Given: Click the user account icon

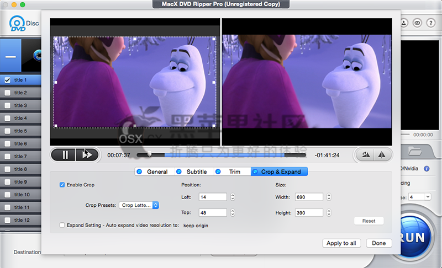Looking at the screenshot, I should [404, 23].
